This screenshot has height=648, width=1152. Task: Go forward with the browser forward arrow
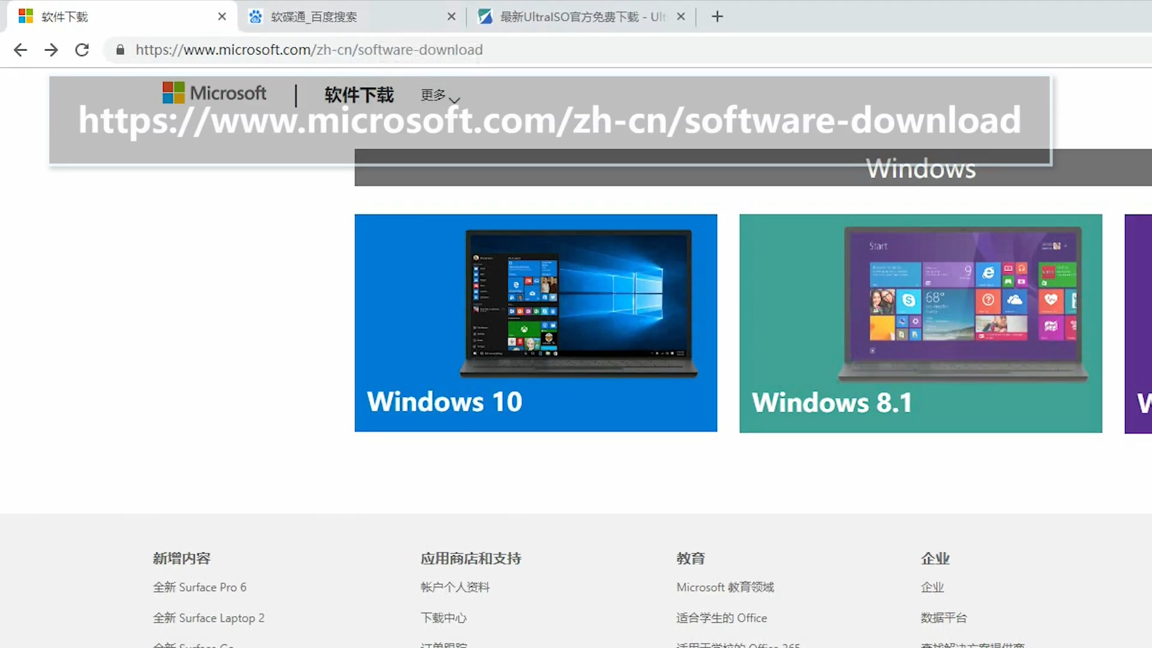52,50
